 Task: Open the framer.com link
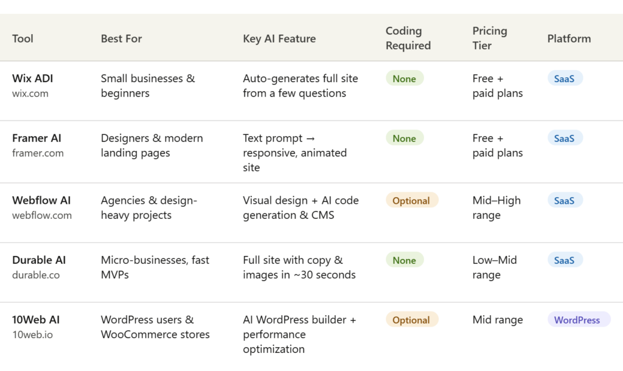coord(38,153)
